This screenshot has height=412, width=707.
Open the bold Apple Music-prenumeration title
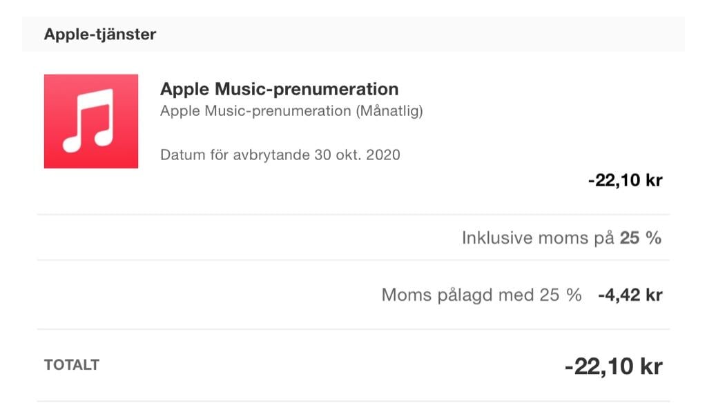[279, 89]
